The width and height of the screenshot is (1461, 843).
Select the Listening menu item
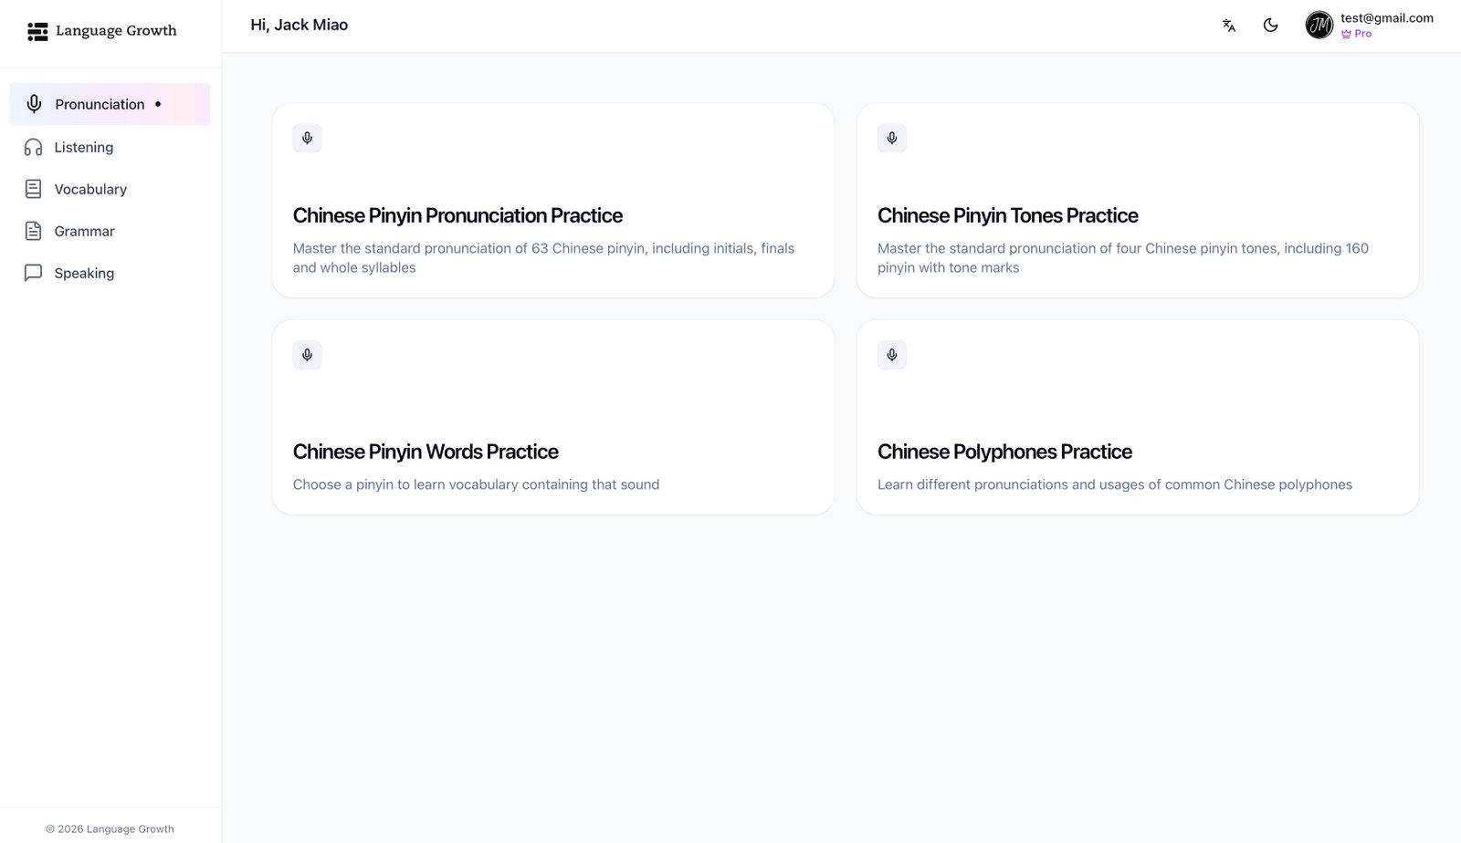[84, 147]
